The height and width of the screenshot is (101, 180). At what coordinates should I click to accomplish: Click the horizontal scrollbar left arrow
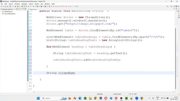[x=33, y=92]
